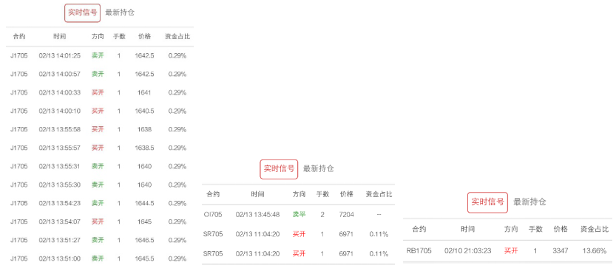This screenshot has height=268, width=616.
Task: Open 最新持仓 tab in the middle panel
Action: point(319,169)
